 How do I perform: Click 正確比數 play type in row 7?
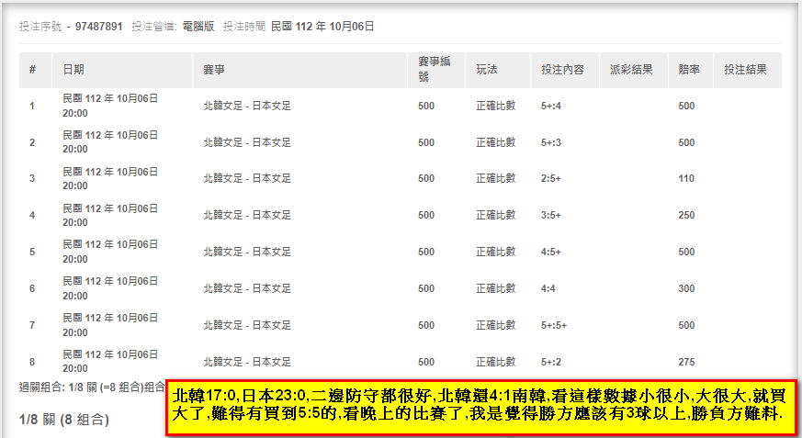pyautogui.click(x=496, y=326)
